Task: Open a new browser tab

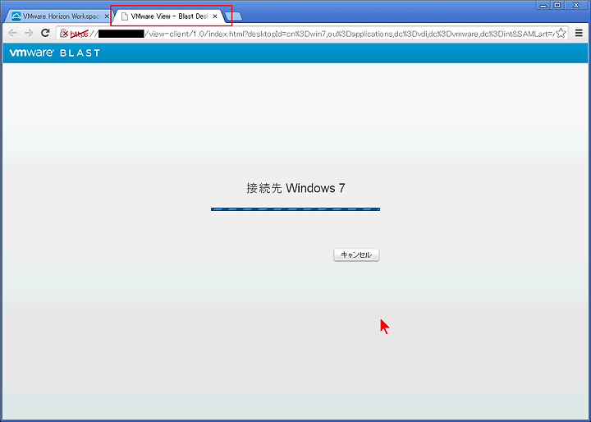Action: [235, 16]
